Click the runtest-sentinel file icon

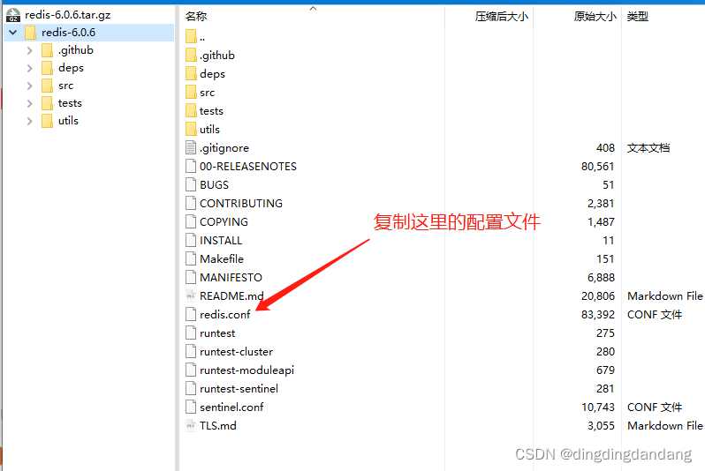tap(191, 388)
